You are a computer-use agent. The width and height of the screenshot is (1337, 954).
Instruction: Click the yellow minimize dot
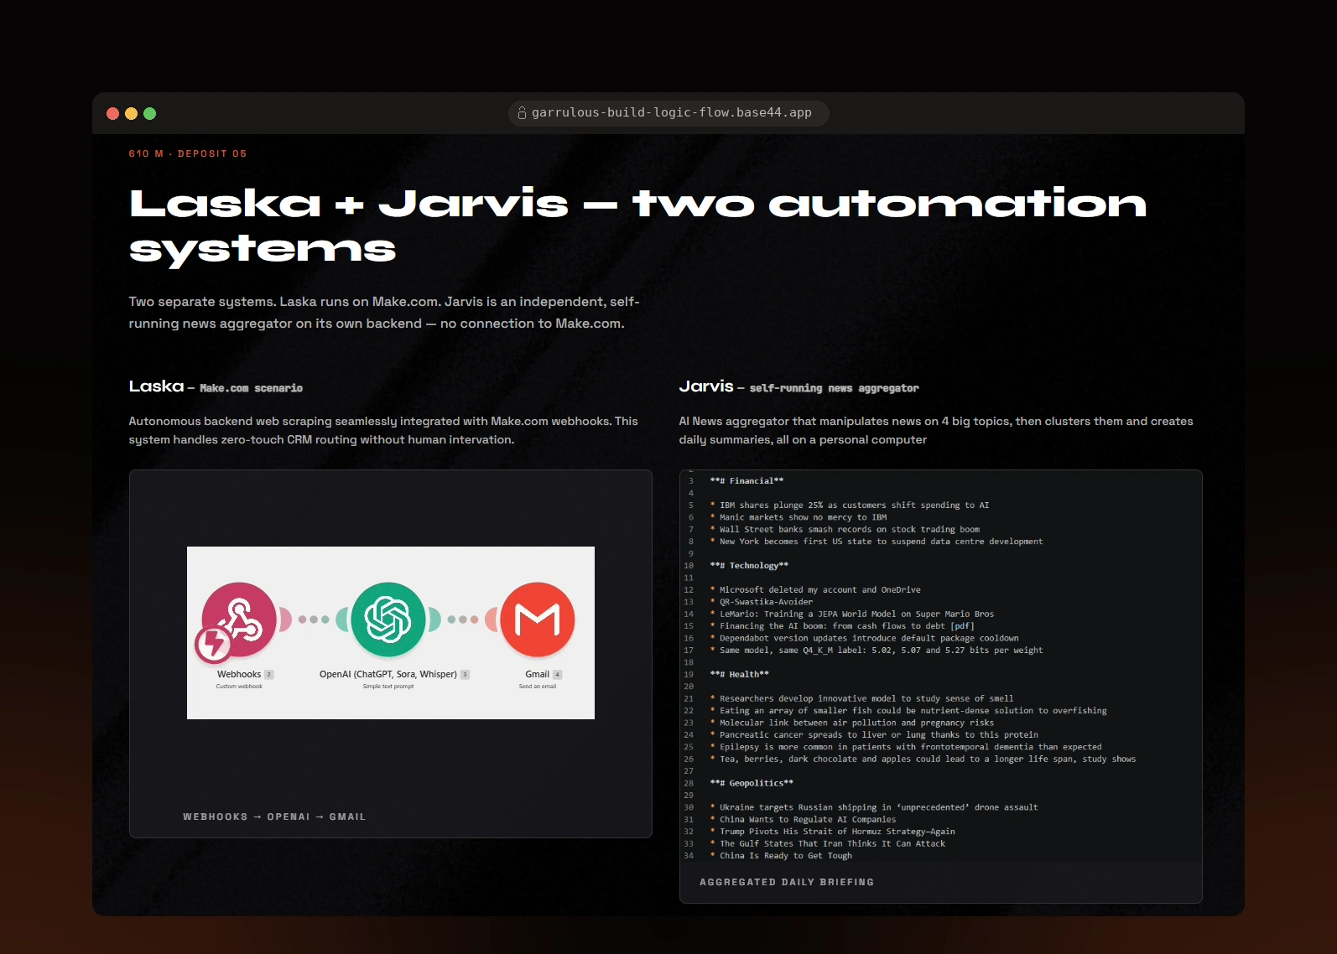point(131,113)
